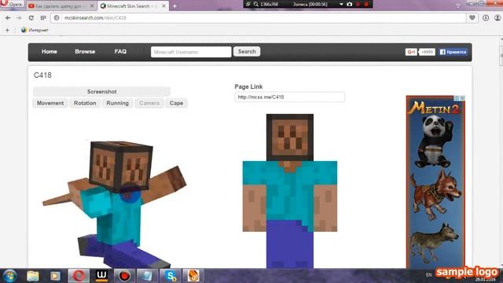Click the browser forward arrow
Image resolution: width=503 pixels, height=283 pixels.
(19, 18)
